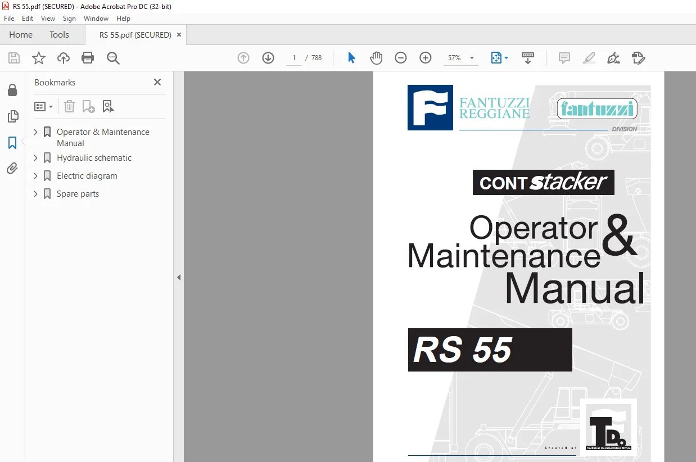This screenshot has height=462, width=696.
Task: Expand Operator & Maintenance Manual bookmark
Action: (35, 132)
